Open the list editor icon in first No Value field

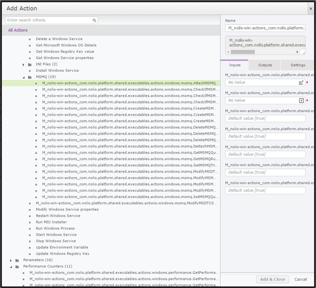[x=301, y=82]
